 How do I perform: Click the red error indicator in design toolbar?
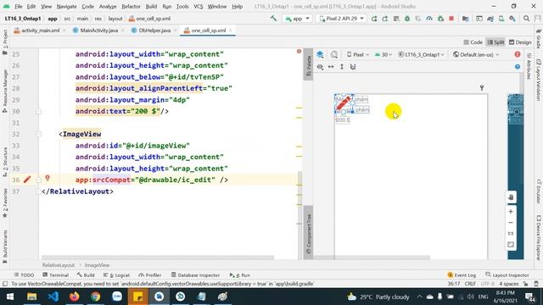click(518, 54)
